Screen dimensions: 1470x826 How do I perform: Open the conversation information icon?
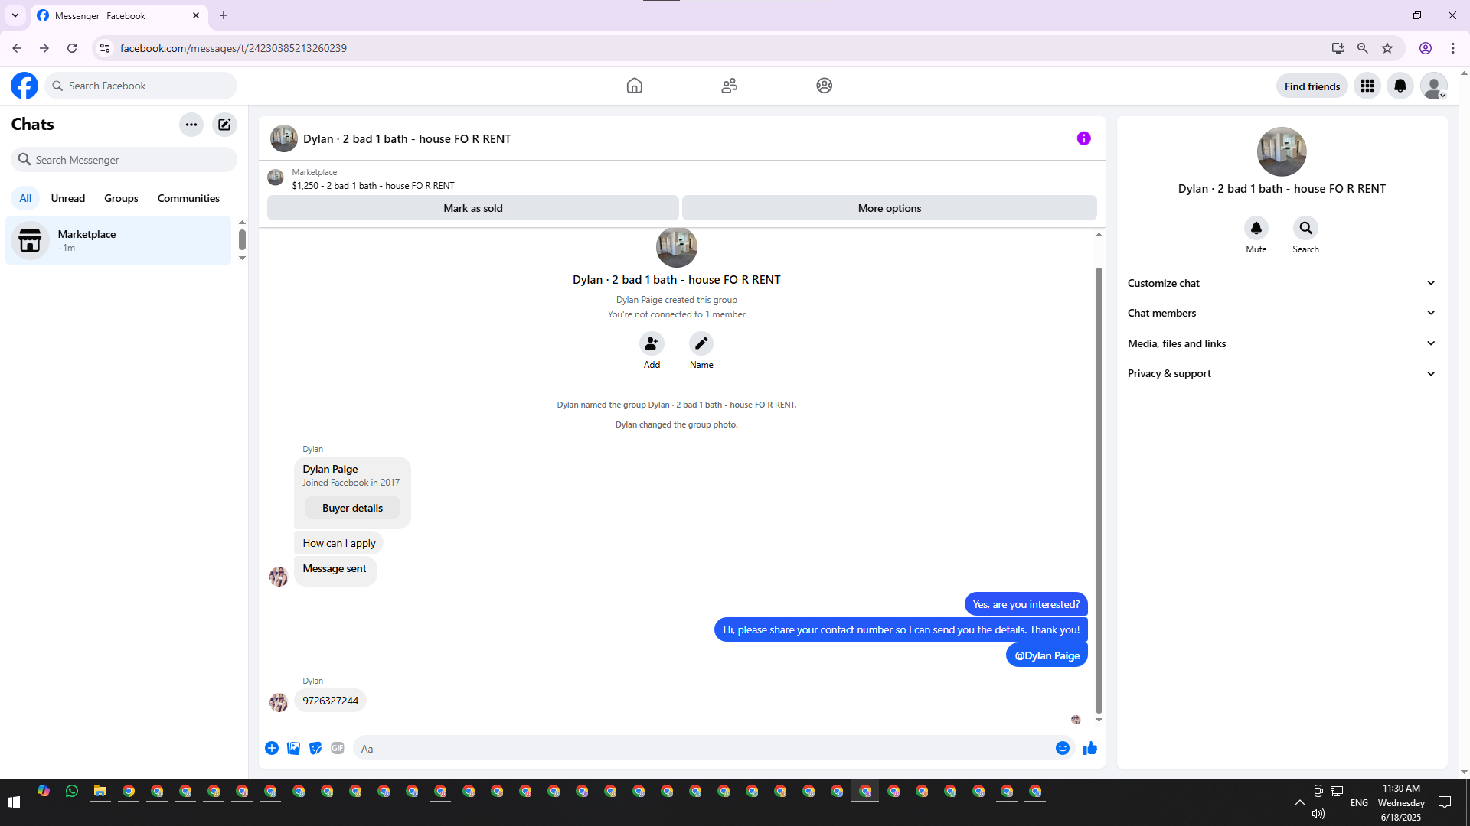click(x=1083, y=138)
